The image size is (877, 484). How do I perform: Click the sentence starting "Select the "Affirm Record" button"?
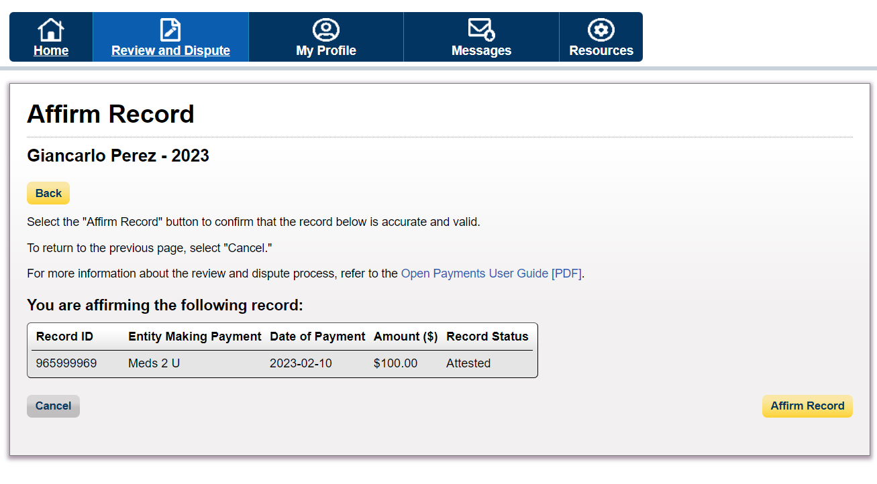click(x=254, y=221)
